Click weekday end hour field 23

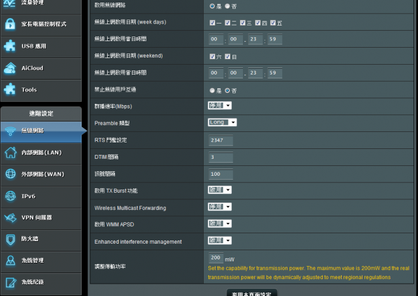pos(255,39)
